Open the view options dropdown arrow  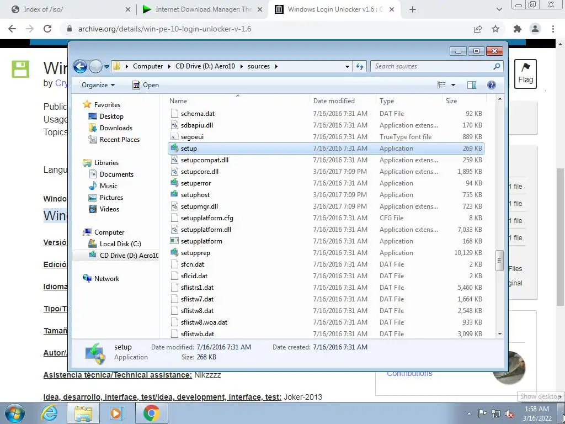click(x=454, y=85)
